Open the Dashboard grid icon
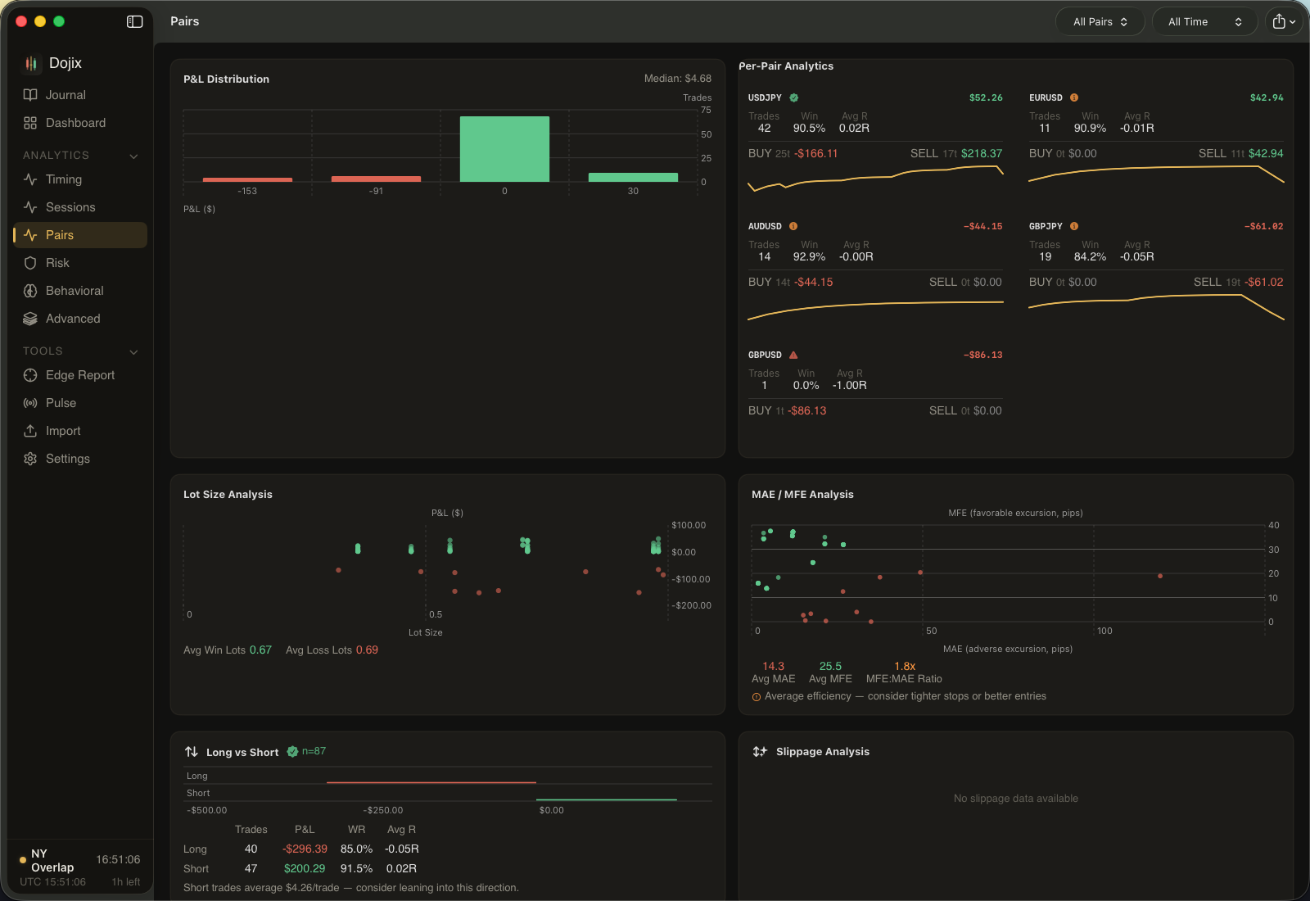 coord(30,122)
